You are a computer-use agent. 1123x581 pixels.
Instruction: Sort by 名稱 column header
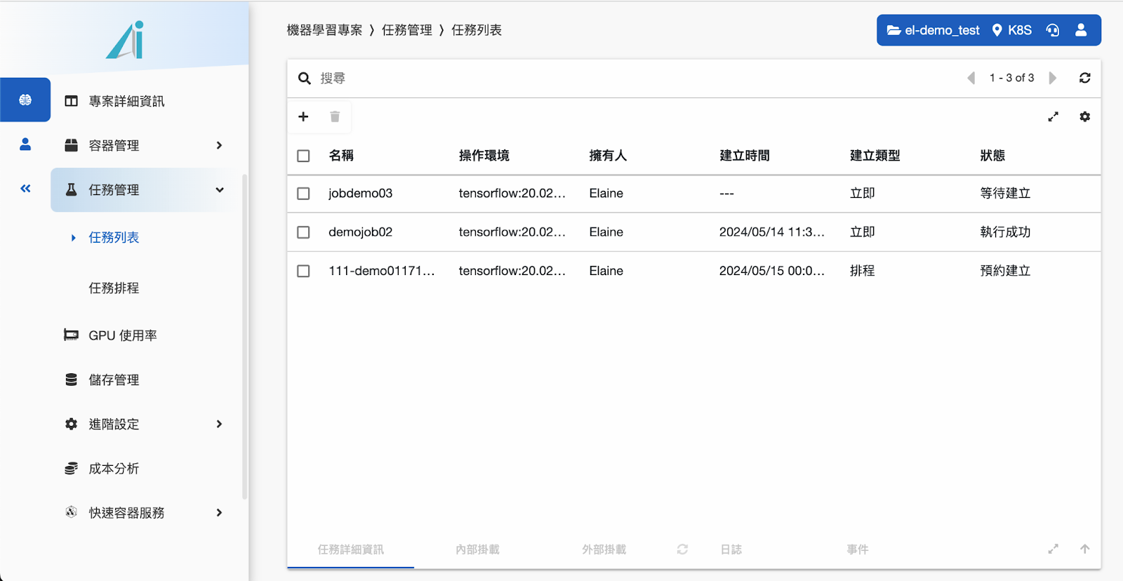click(341, 156)
